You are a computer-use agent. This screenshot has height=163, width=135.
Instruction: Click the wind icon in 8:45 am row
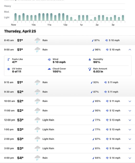coord(106,40)
